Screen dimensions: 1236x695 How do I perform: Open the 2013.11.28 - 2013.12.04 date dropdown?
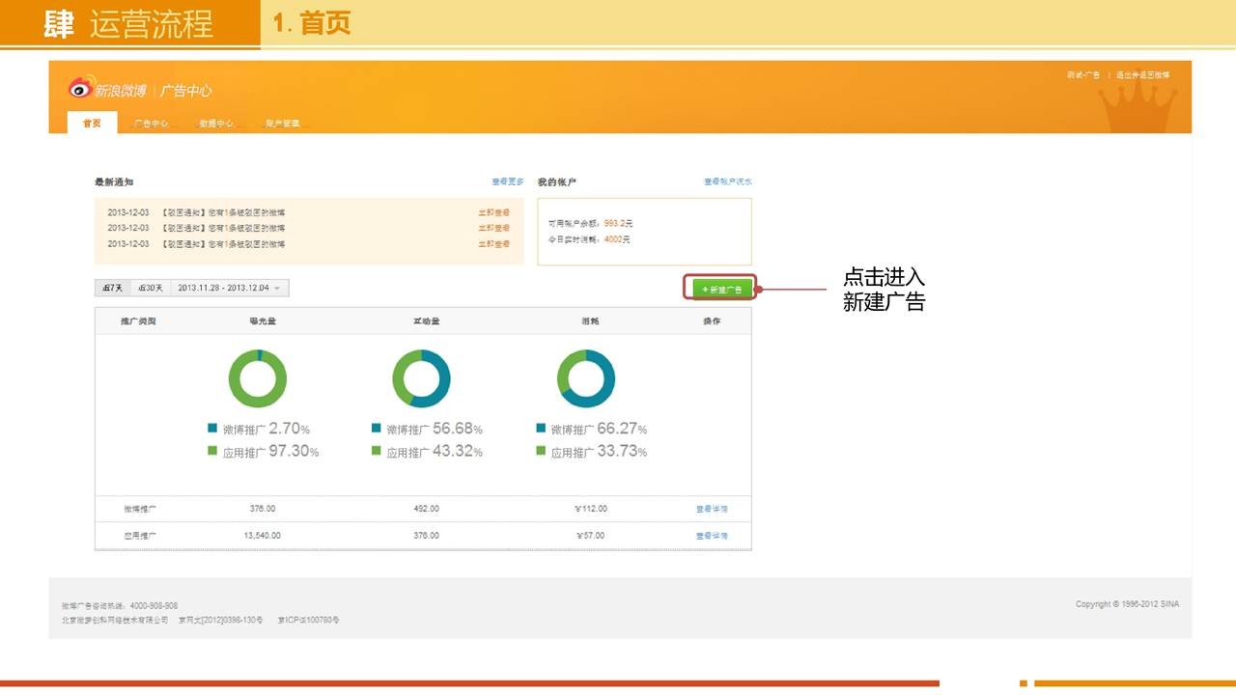(229, 288)
